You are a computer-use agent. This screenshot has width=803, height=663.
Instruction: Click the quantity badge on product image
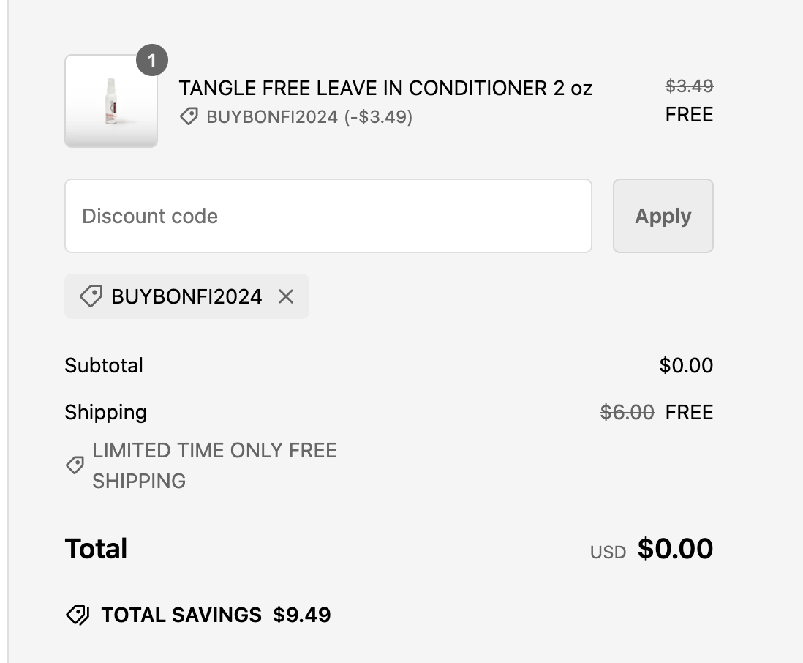[152, 61]
